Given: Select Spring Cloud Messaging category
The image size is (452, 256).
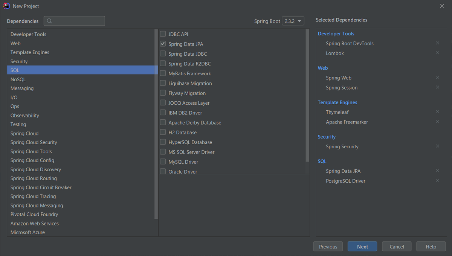Looking at the screenshot, I should [x=81, y=205].
